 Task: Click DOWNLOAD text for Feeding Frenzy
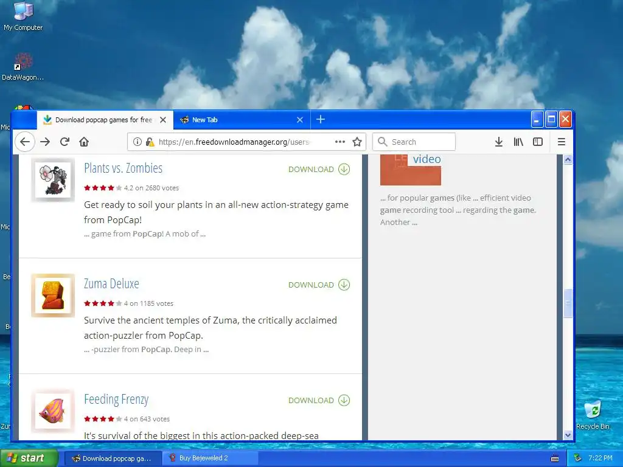pos(311,400)
